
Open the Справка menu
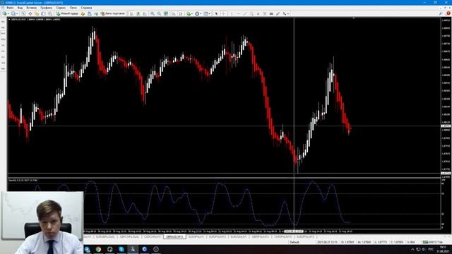[86, 8]
